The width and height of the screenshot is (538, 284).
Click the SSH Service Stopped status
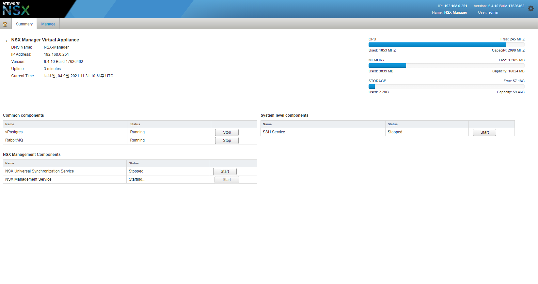tap(427, 132)
